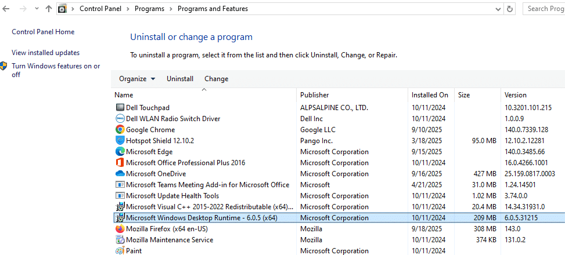
Task: Go up one level with Up arrow
Action: [x=49, y=9]
